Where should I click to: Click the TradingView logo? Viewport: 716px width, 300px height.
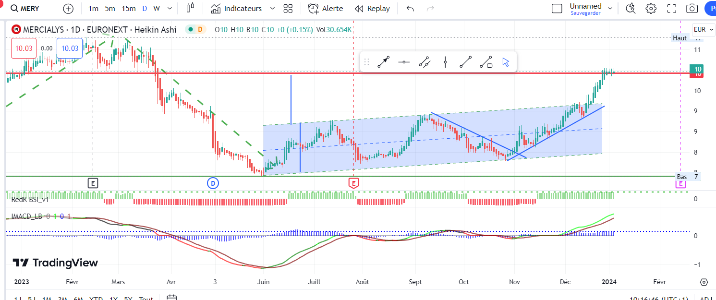coord(55,263)
